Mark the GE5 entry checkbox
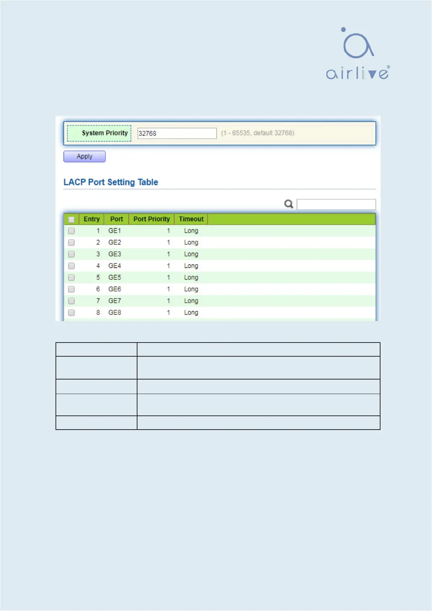This screenshot has width=432, height=611. coord(71,278)
